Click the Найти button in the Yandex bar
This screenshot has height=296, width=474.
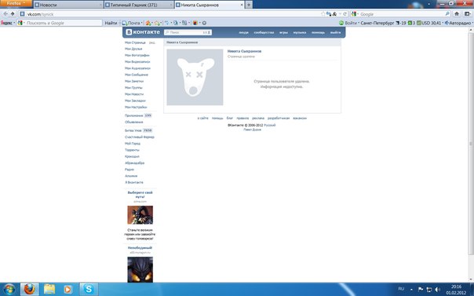pos(111,23)
